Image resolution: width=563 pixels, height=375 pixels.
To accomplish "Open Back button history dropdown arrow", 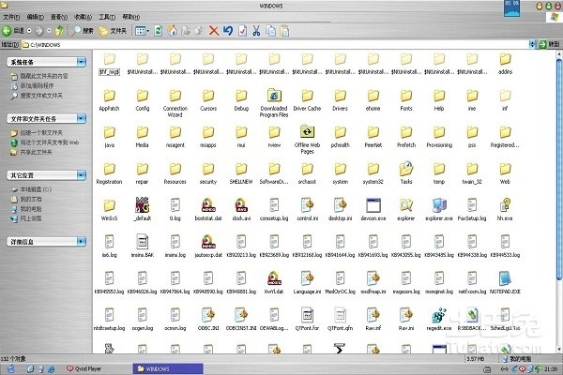I will click(x=29, y=31).
